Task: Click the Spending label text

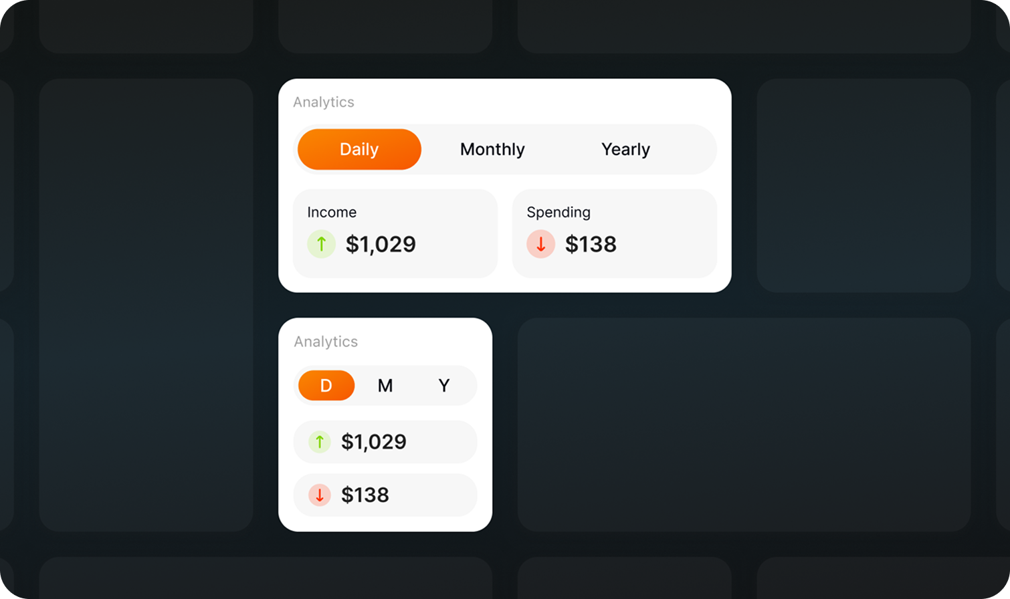Action: click(x=559, y=213)
